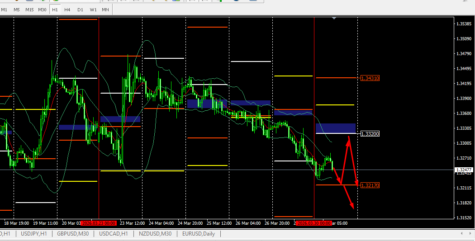This screenshot has width=475, height=241.
Task: Click 1.34495 on the price scale
Action: (464, 68)
